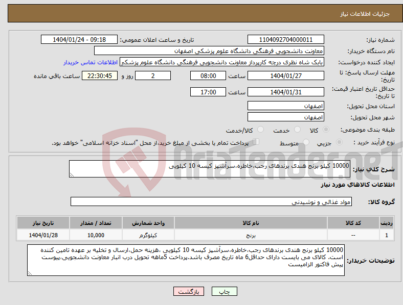Click the ساعت باقی مانده label
This screenshot has width=403, height=305.
tap(57, 76)
